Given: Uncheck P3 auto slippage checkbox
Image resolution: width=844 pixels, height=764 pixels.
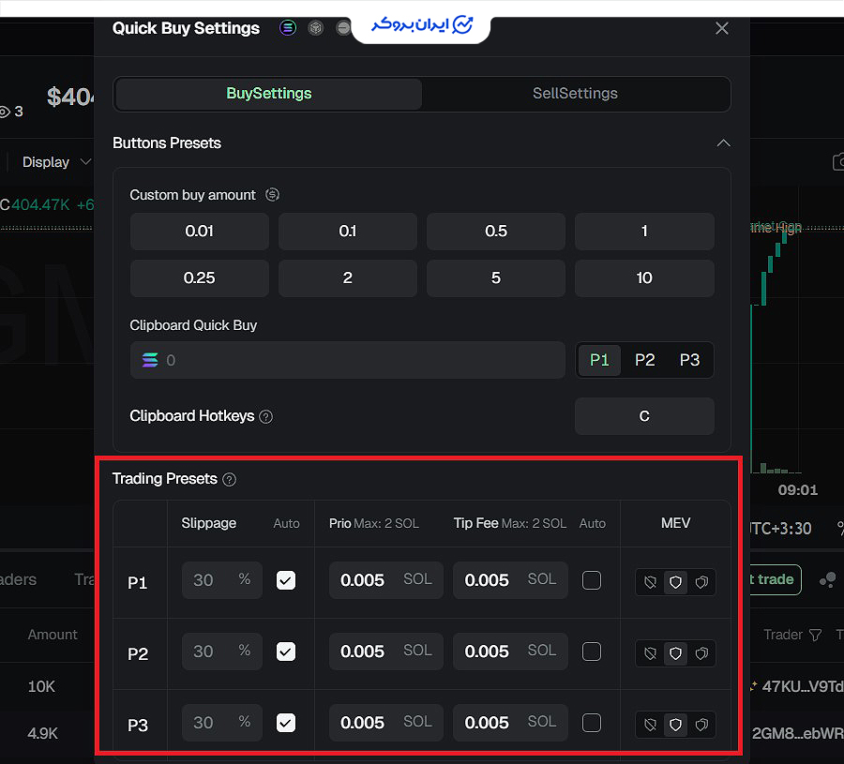Looking at the screenshot, I should [x=286, y=723].
